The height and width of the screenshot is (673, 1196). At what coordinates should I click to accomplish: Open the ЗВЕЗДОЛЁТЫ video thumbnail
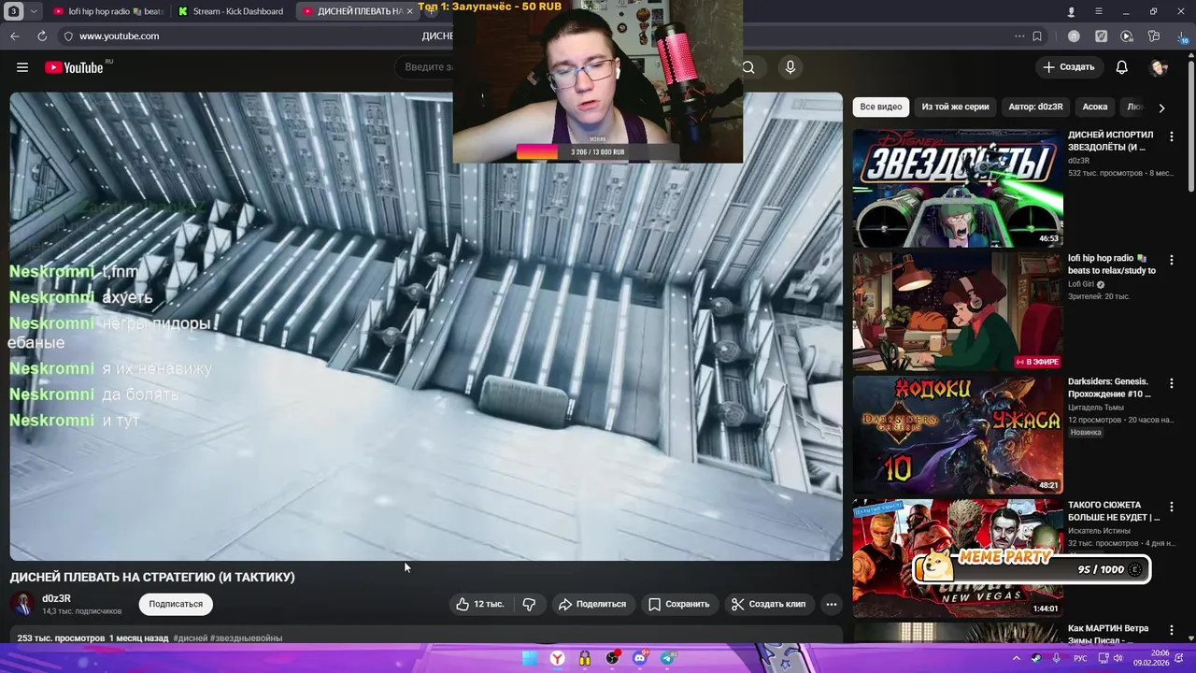pyautogui.click(x=958, y=188)
